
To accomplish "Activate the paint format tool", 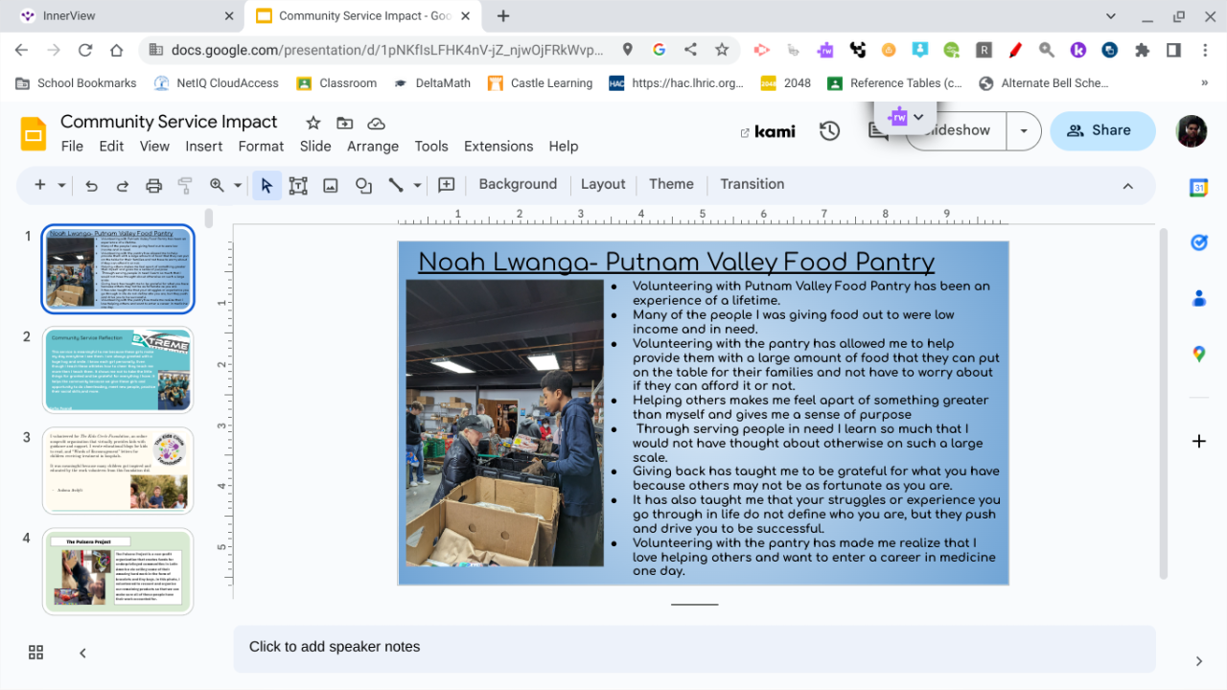I will tap(185, 185).
